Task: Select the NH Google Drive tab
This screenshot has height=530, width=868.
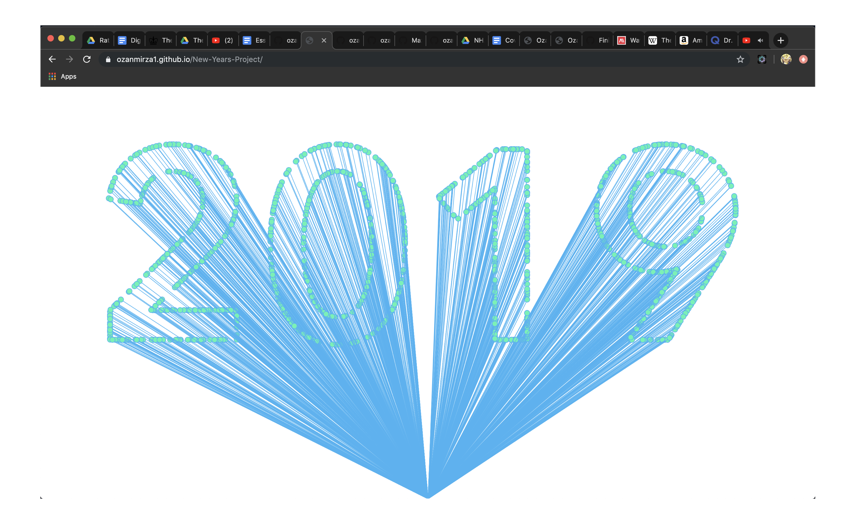Action: 472,40
